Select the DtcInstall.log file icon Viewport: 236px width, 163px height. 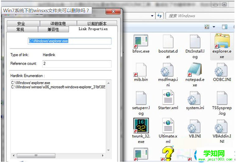coord(195,41)
